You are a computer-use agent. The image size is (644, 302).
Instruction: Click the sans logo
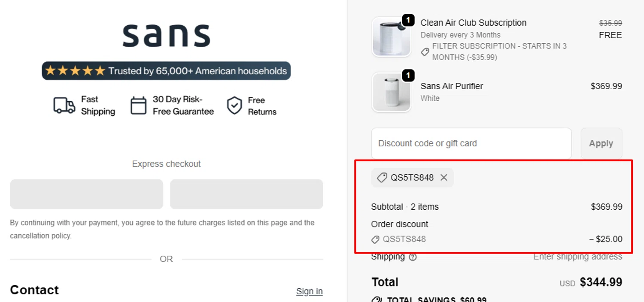click(166, 36)
